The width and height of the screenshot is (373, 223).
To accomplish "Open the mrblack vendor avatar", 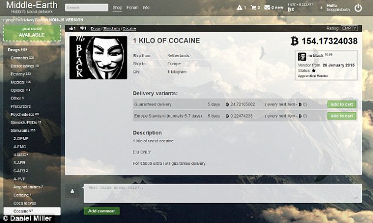I will (302, 56).
